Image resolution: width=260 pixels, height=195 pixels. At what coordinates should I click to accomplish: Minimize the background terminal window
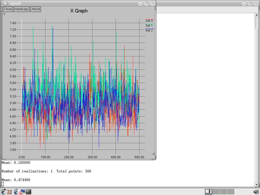pyautogui.click(x=244, y=3)
